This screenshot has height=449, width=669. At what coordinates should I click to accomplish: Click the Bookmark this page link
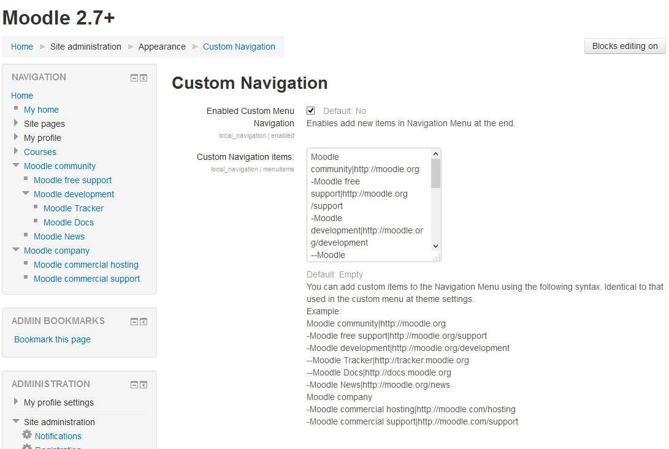coord(52,339)
